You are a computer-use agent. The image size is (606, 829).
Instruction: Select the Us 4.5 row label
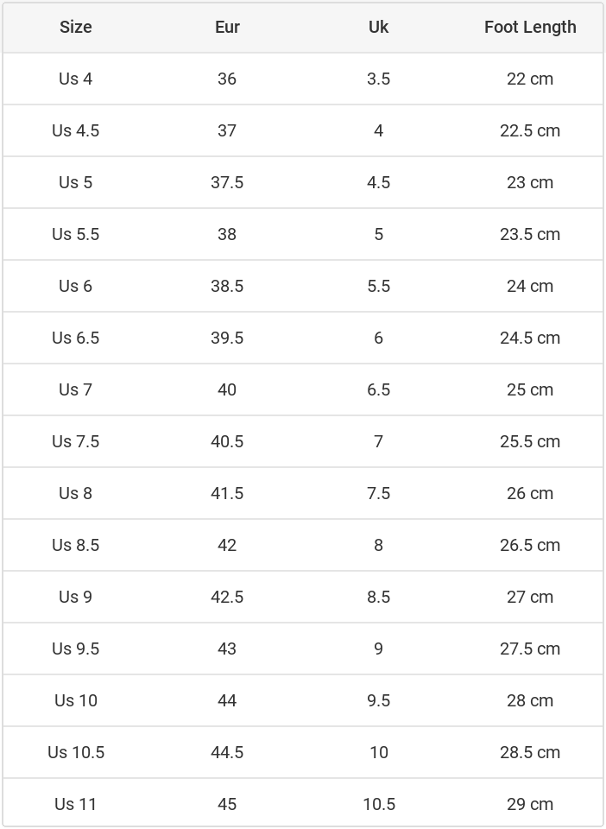[x=76, y=130]
